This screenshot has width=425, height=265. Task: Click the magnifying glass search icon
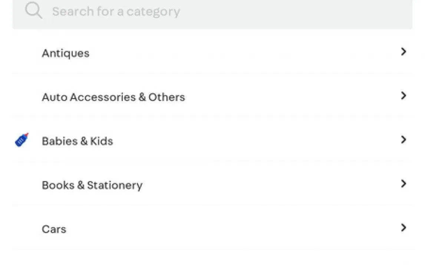coord(34,11)
